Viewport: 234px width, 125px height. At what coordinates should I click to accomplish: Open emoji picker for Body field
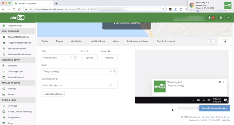pyautogui.click(x=115, y=71)
